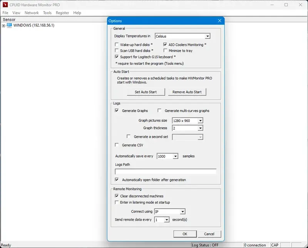This screenshot has height=248, width=308.
Task: Uncheck Generate Graphs checkbox
Action: click(x=117, y=110)
